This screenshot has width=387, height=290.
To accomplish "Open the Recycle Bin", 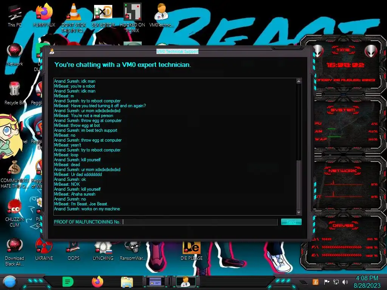I will point(14,94).
